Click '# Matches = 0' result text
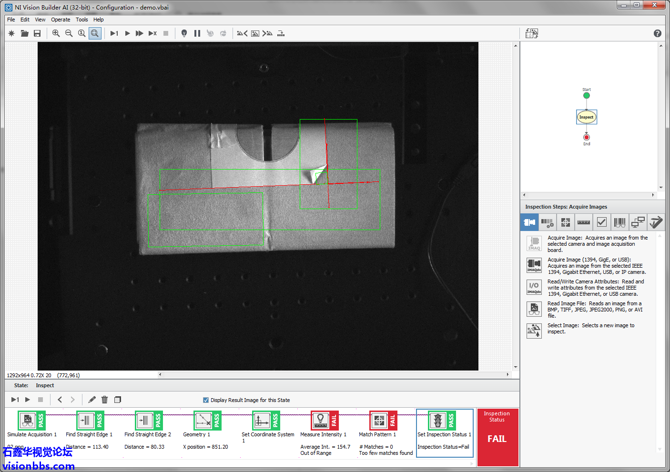The image size is (670, 472). point(376,447)
